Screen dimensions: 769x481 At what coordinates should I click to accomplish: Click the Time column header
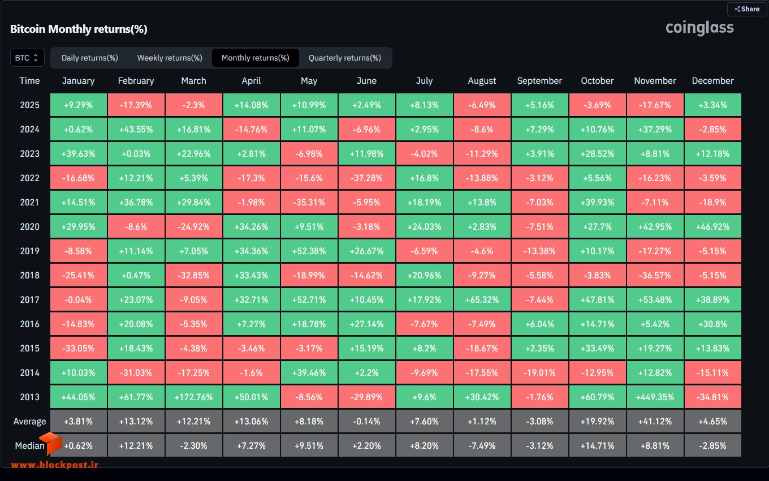pos(29,81)
